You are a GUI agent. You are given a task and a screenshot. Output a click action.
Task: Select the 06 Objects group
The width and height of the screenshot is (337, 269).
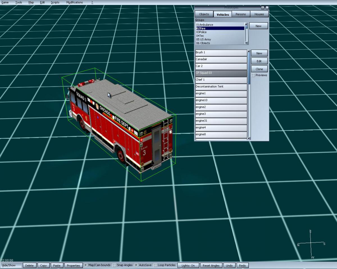point(220,43)
